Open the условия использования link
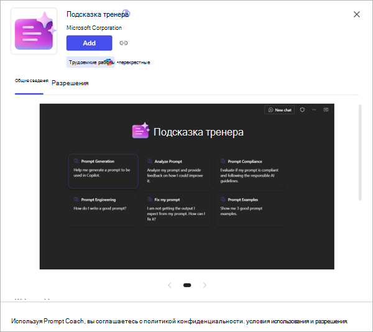Screen dimensions: 373x332 [277, 321]
